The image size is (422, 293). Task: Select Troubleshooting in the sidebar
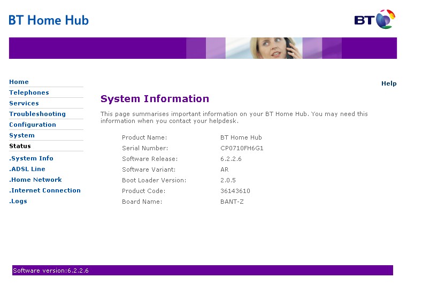coord(37,114)
